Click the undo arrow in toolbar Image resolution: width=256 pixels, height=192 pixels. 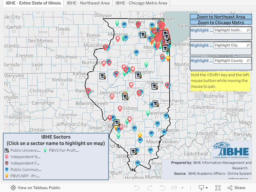tap(137, 188)
